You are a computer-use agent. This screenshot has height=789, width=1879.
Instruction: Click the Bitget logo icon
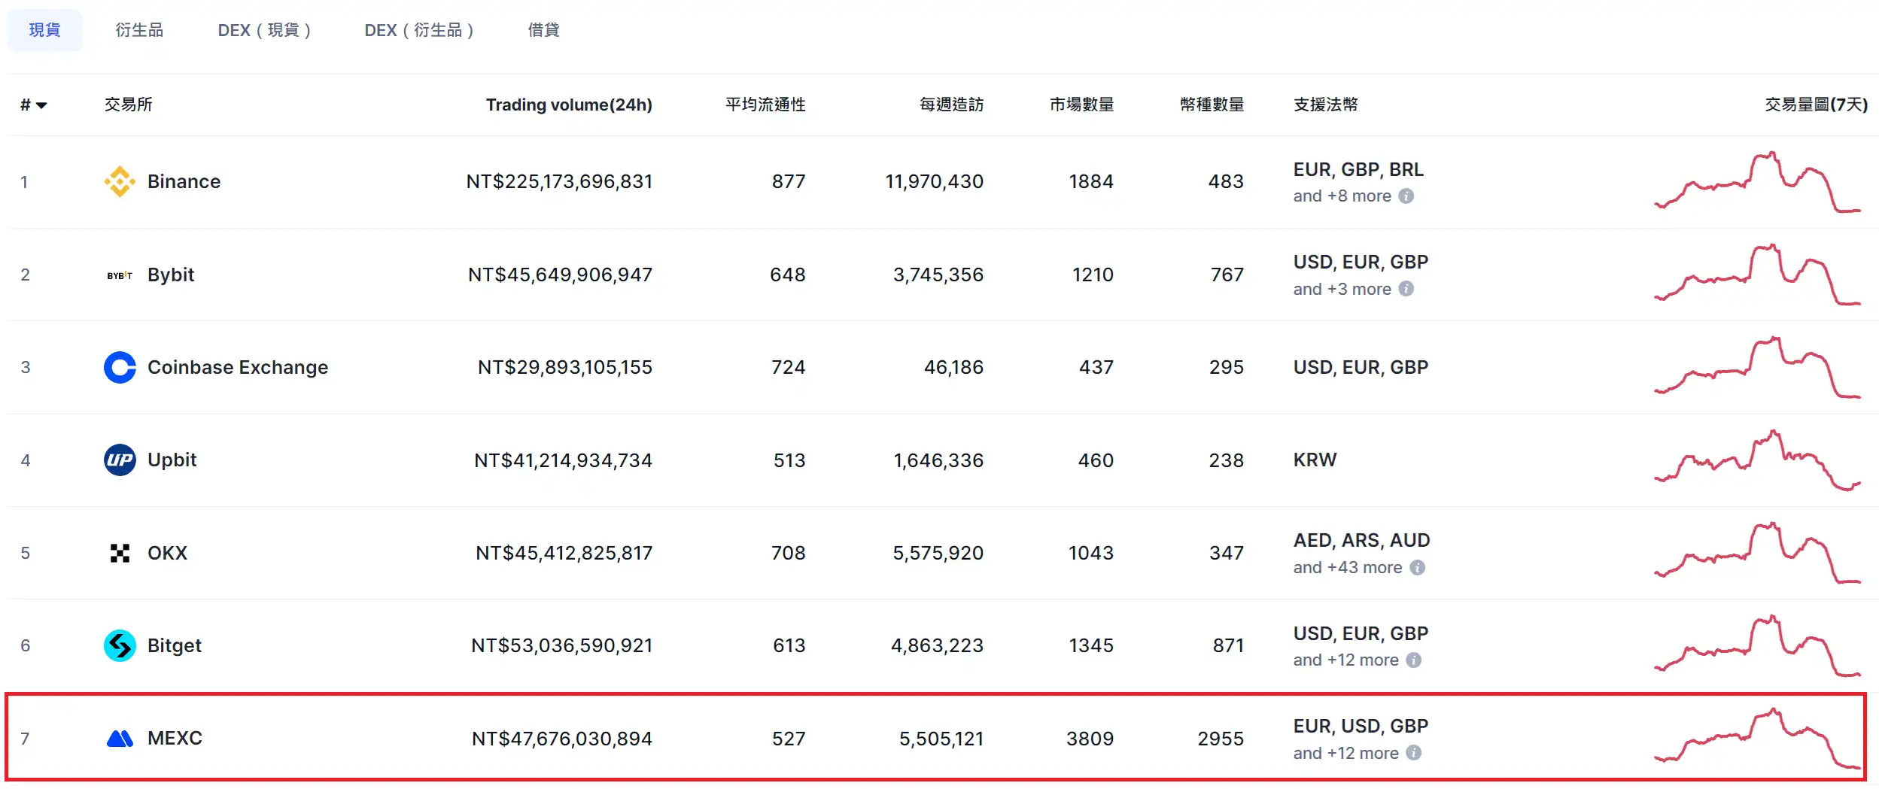pyautogui.click(x=120, y=645)
